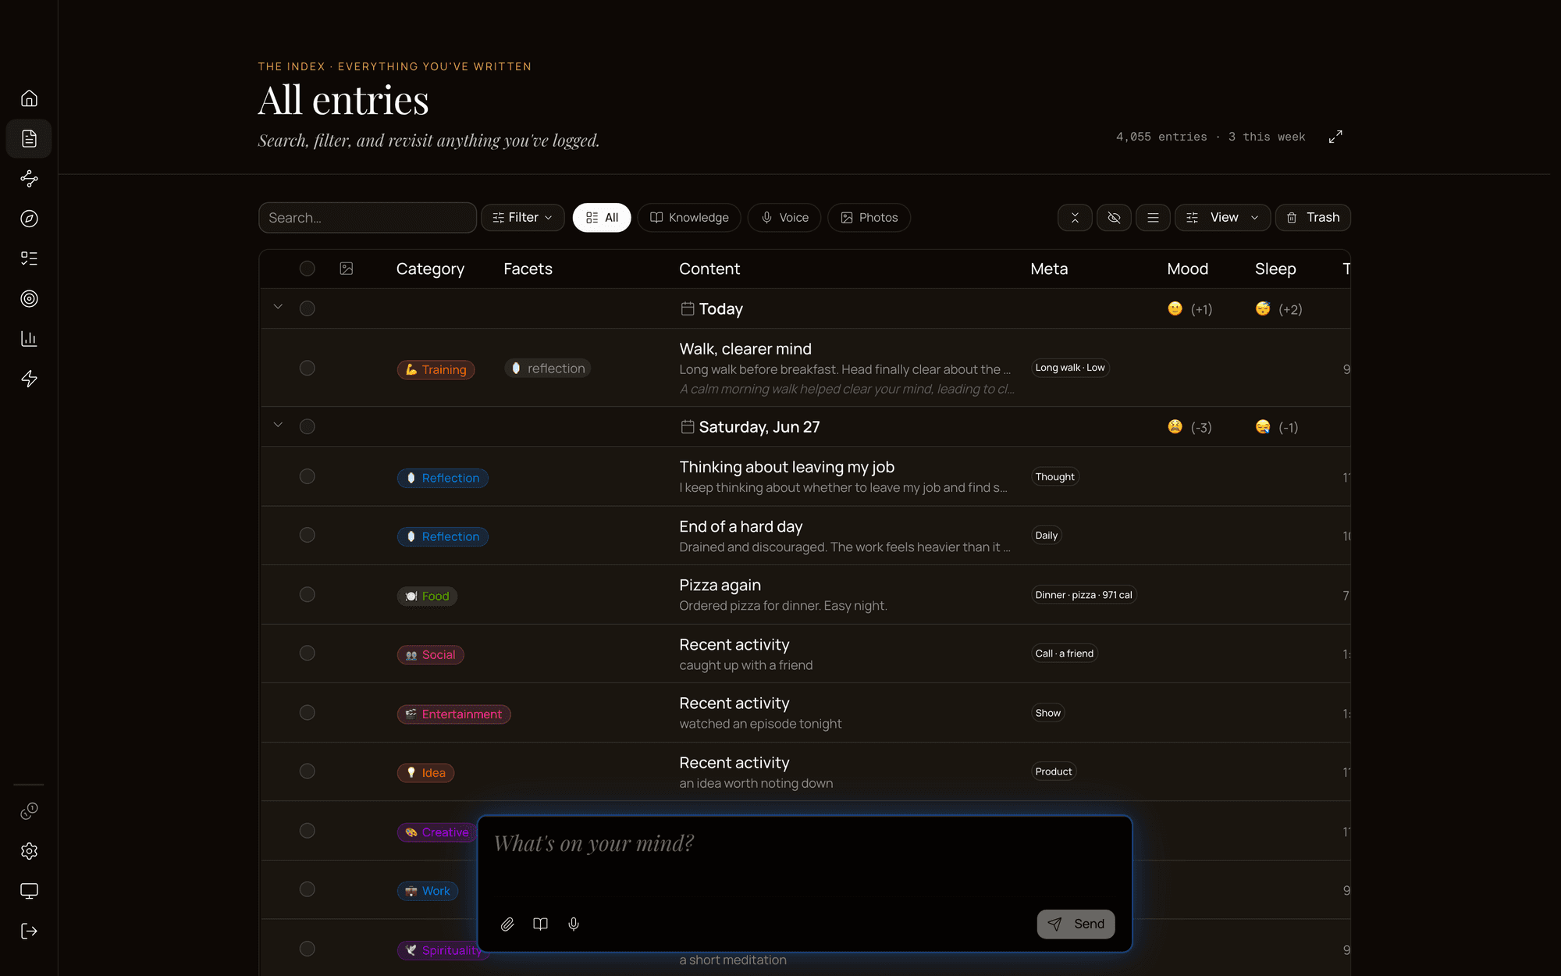Screen dimensions: 1561x976
Task: Sort by the Content column header
Action: 709,269
